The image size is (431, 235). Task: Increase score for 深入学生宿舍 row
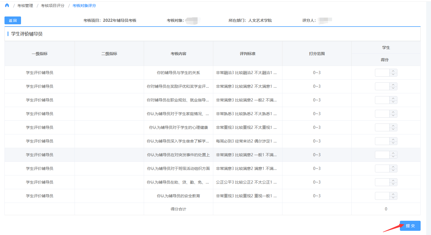pos(393,139)
